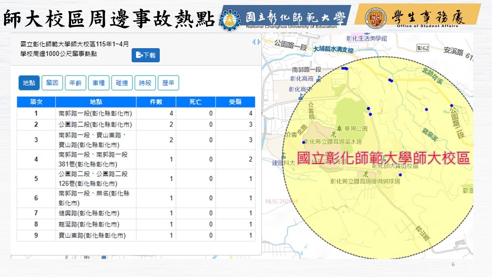492x277 pixels.
Task: Click the accident dot near 龍泉溪
Action: (x=426, y=109)
